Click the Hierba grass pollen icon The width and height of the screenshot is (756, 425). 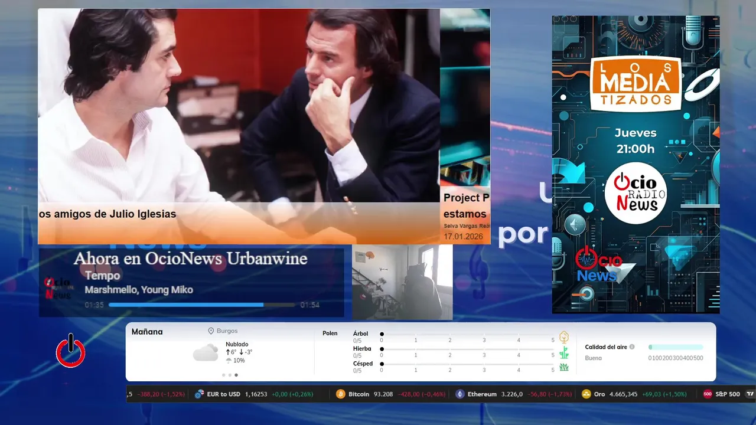click(564, 352)
